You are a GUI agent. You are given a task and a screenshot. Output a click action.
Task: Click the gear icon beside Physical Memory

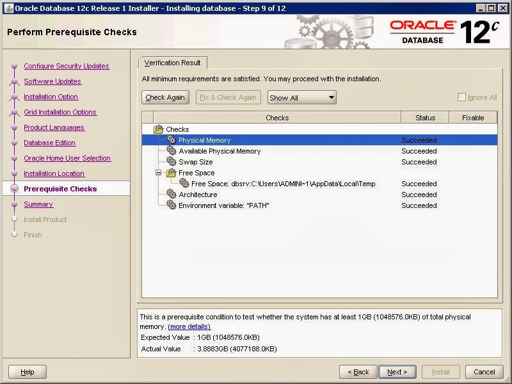171,140
